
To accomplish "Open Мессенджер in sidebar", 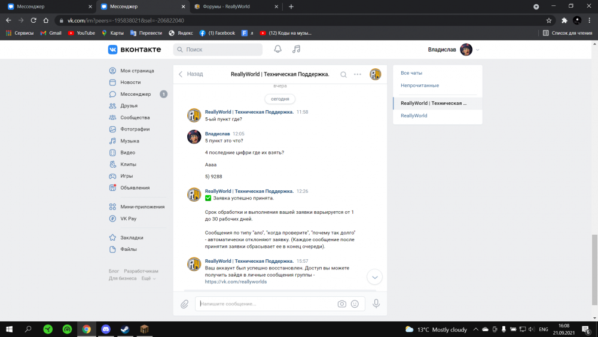I will pyautogui.click(x=135, y=94).
